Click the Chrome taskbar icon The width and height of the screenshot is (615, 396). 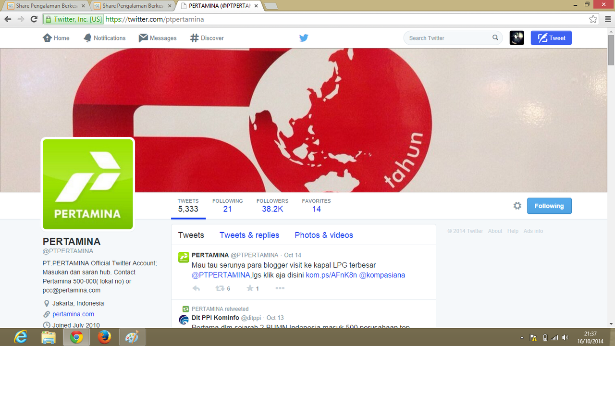click(76, 337)
